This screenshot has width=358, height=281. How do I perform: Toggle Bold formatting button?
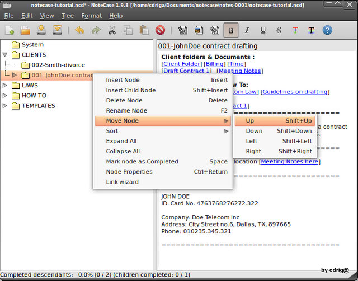231,30
